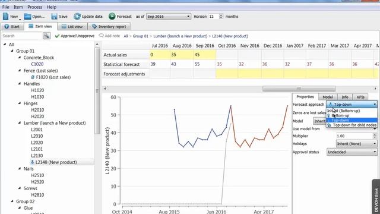Click the table scrollbar left arrow
This screenshot has width=380, height=214.
pyautogui.click(x=104, y=89)
